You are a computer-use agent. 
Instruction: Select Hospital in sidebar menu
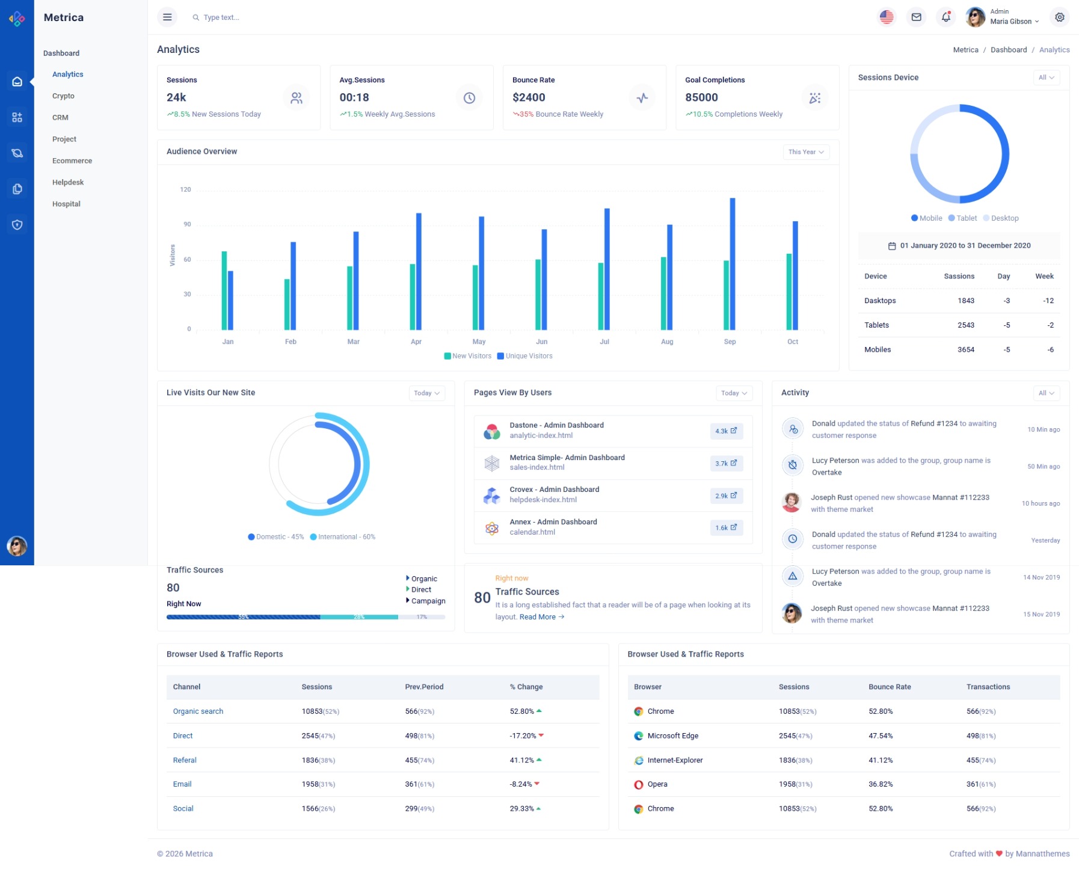coord(66,204)
